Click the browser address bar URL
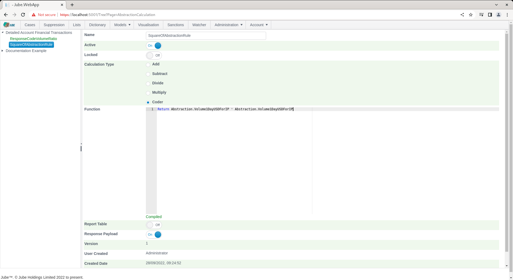 coord(108,15)
